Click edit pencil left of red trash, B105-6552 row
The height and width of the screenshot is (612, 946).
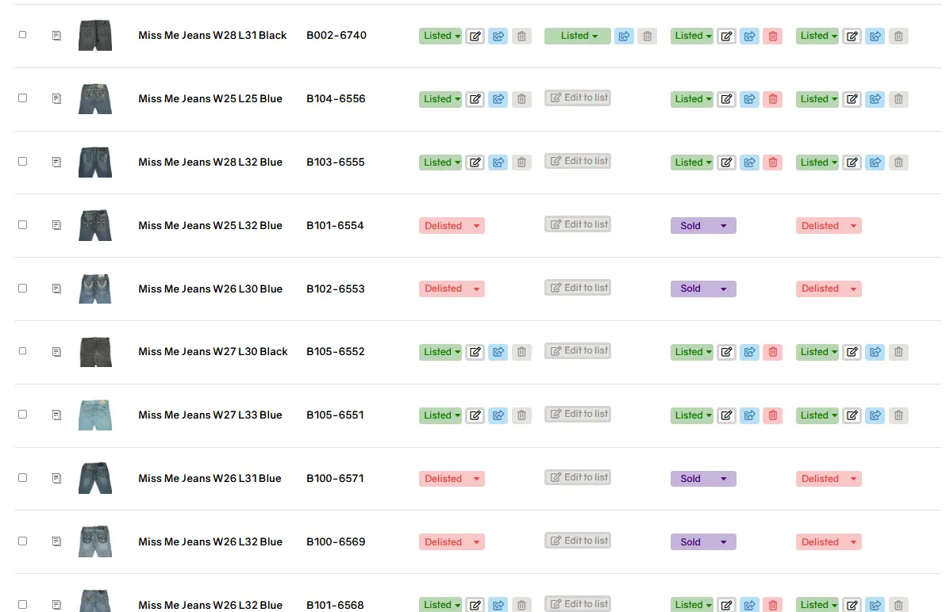726,352
